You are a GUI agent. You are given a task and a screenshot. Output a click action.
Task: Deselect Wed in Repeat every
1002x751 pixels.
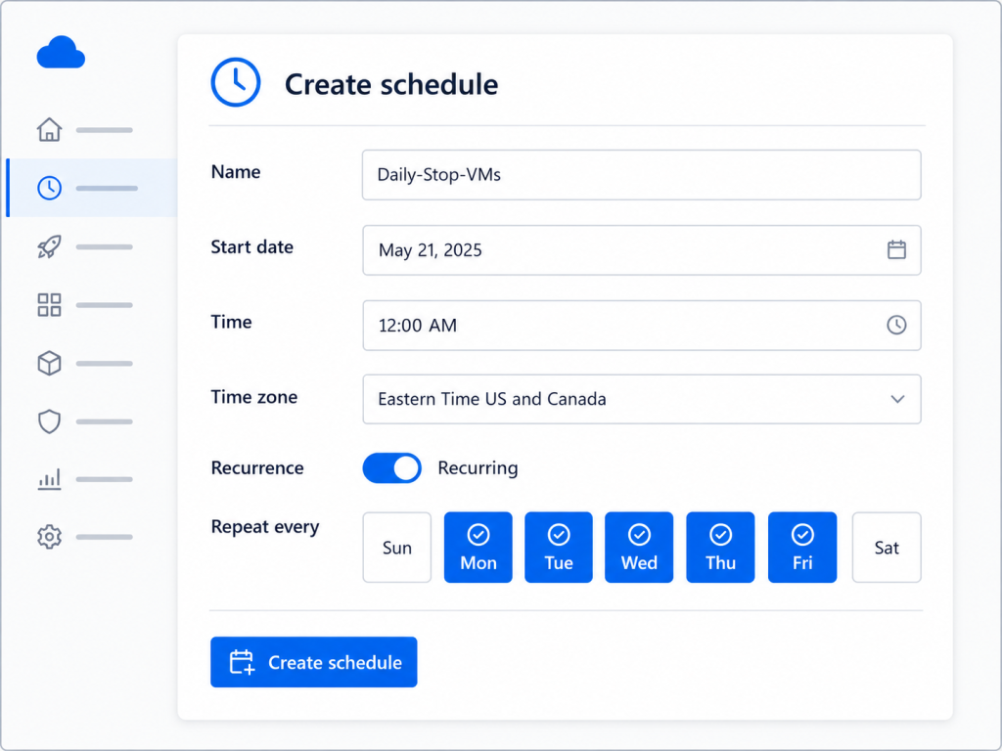coord(639,548)
